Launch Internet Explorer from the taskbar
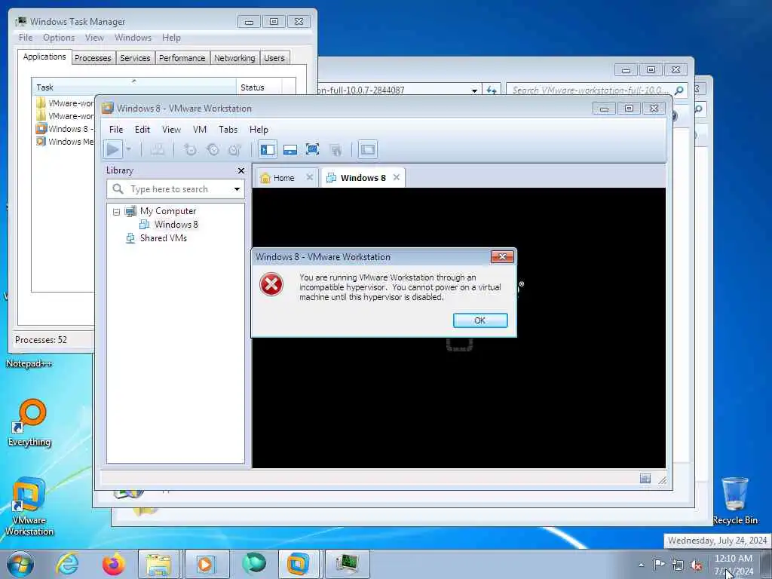This screenshot has width=772, height=579. point(67,564)
